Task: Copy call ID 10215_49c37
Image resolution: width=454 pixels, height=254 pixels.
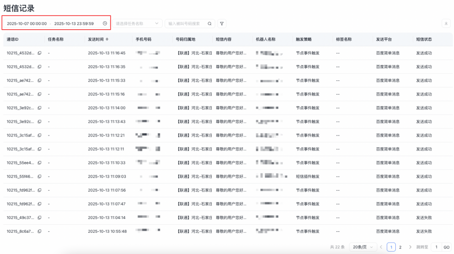Action: tap(39, 218)
